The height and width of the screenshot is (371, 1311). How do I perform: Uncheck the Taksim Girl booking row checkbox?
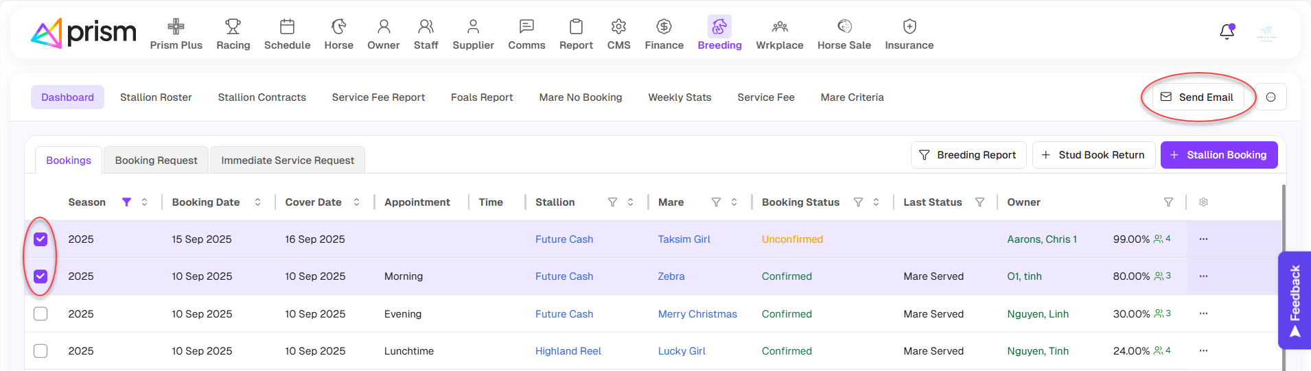click(x=40, y=239)
